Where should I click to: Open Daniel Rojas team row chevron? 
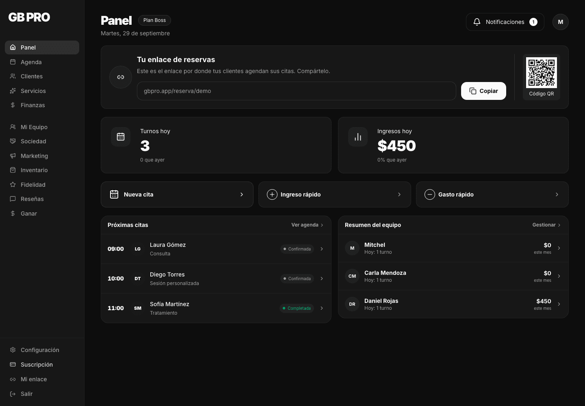559,304
